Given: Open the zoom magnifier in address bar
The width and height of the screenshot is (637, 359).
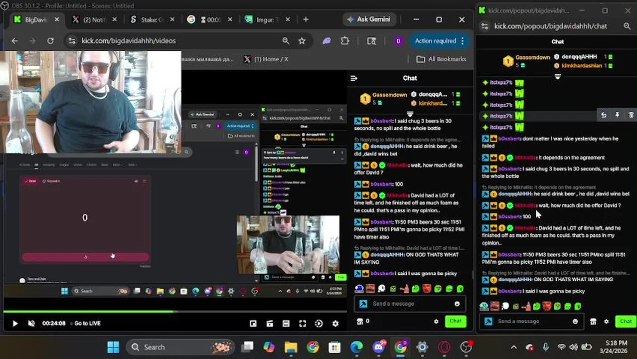Looking at the screenshot, I should 286,41.
